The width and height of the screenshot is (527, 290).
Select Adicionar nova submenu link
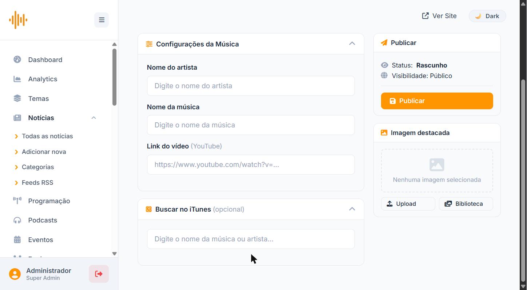(44, 152)
